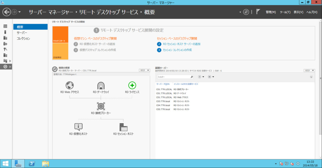Click the サーバー マネージャー breadcrumb

click(51, 12)
